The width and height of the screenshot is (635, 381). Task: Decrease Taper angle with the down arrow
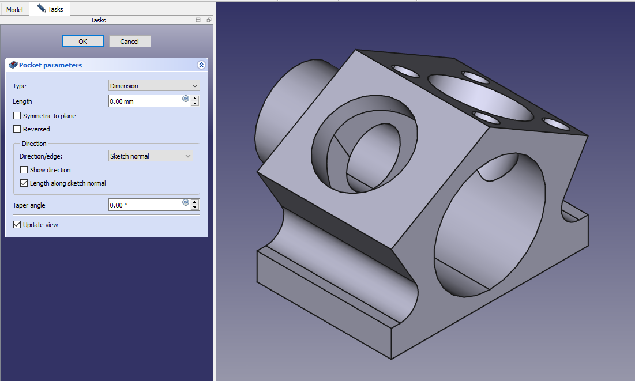click(195, 208)
